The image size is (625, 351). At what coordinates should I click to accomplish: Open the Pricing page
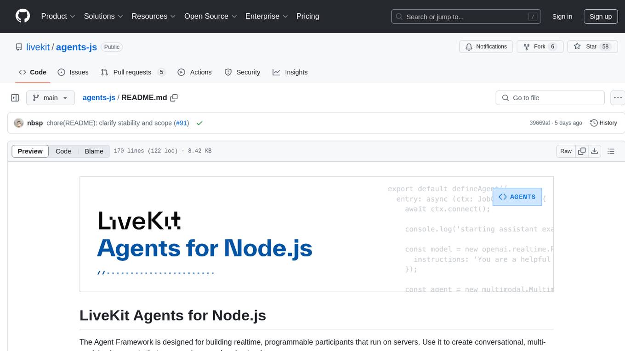click(308, 16)
